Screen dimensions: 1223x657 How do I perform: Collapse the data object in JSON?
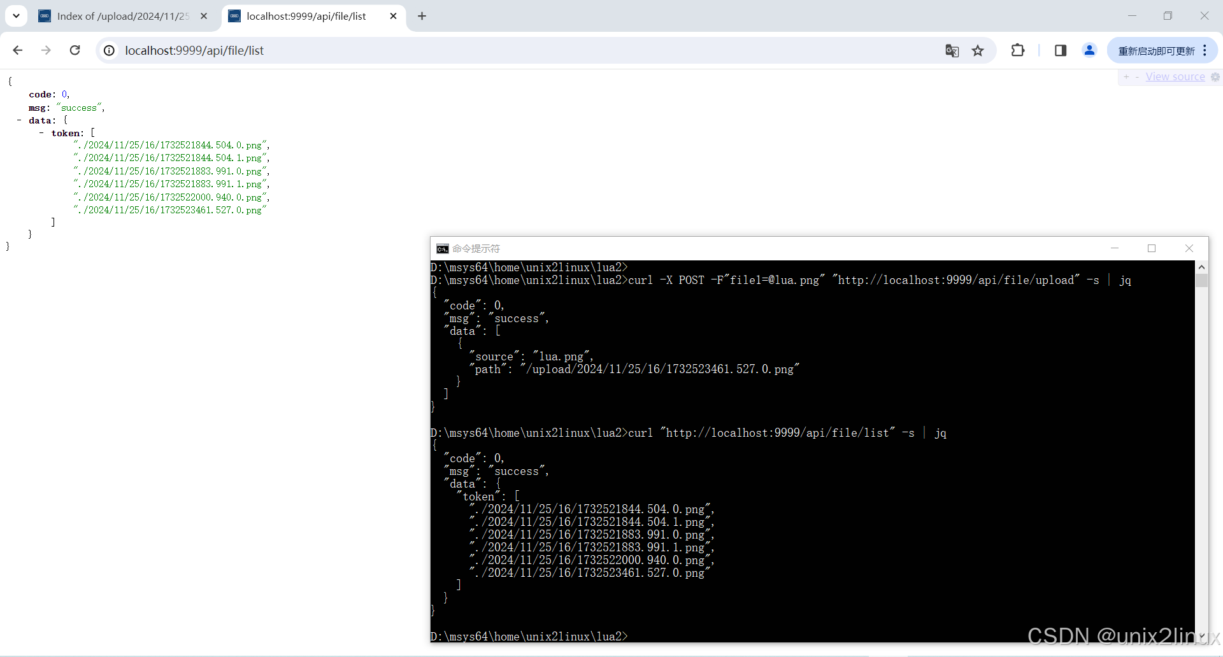click(x=19, y=120)
